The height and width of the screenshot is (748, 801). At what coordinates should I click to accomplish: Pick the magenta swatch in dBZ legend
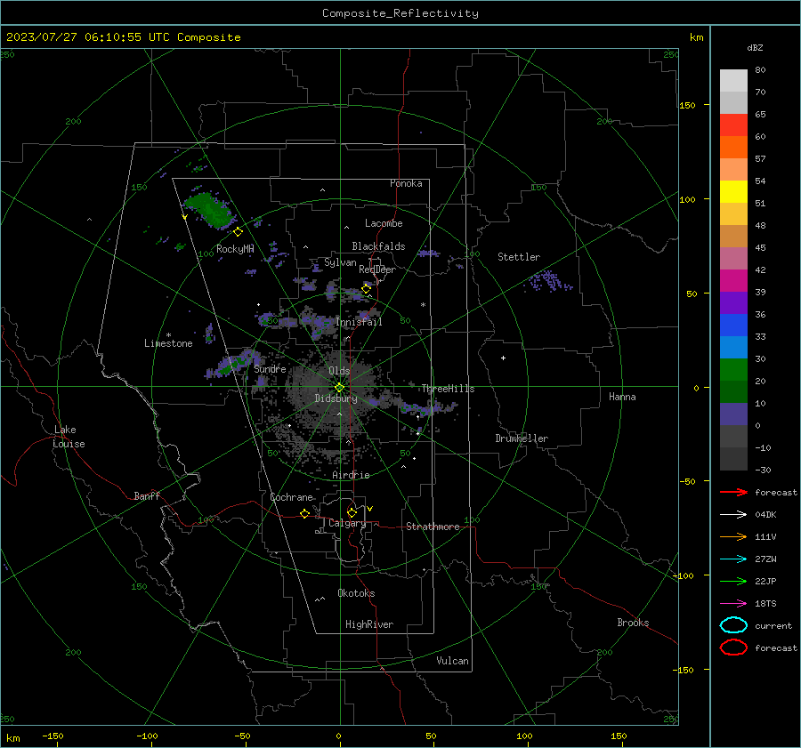733,281
